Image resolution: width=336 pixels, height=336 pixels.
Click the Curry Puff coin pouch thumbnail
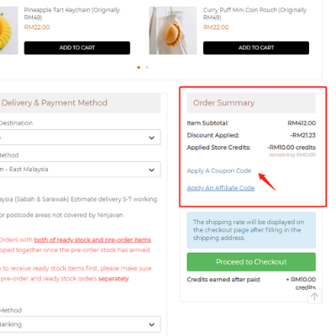click(x=173, y=30)
